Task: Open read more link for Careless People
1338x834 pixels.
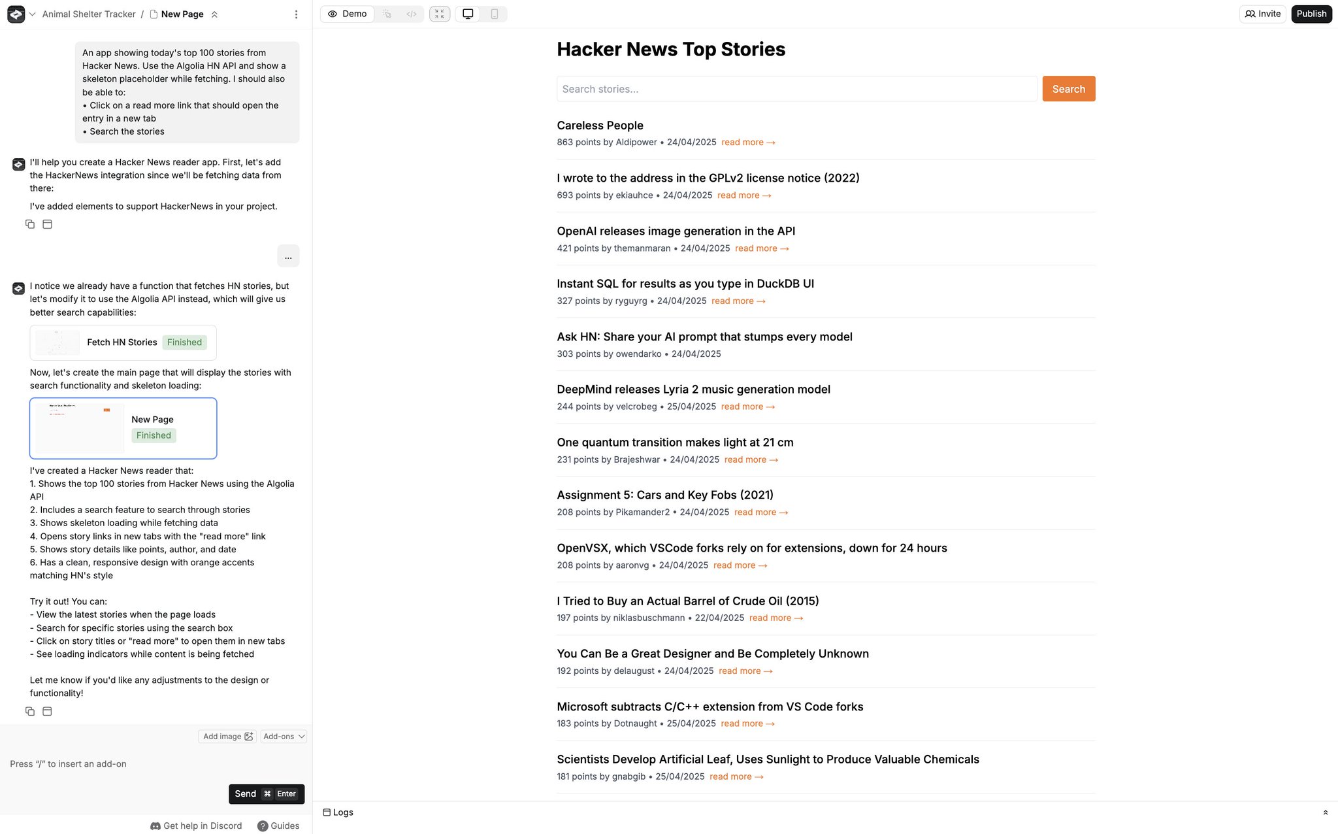Action: (747, 142)
